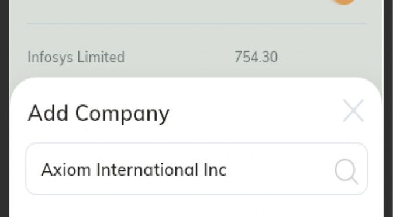This screenshot has height=217, width=393.
Task: Focus the company name search field
Action: coord(196,169)
